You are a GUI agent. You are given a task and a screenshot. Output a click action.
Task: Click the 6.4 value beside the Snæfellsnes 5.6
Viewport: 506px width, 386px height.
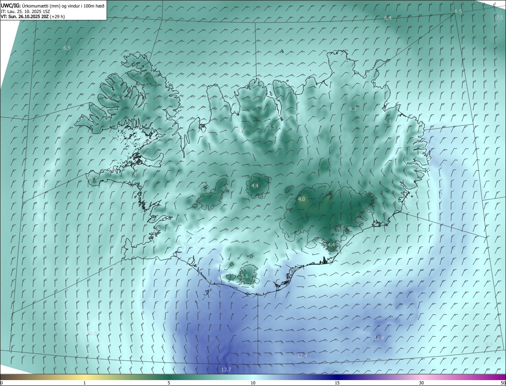tap(133, 175)
